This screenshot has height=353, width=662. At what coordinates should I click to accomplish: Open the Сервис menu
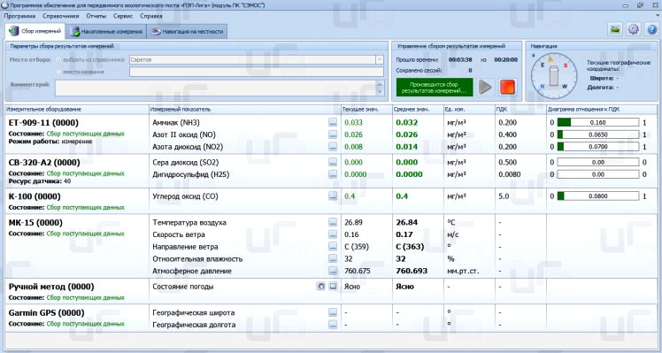click(x=123, y=16)
